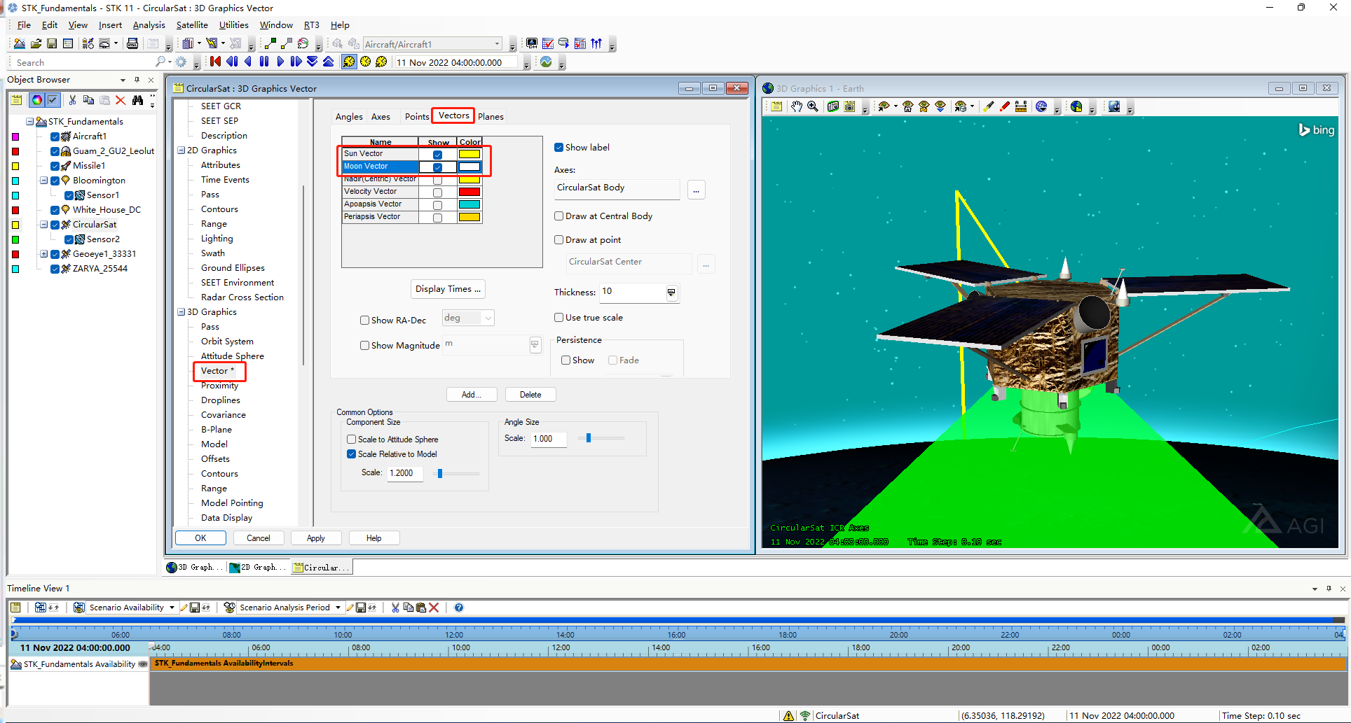The height and width of the screenshot is (723, 1351).
Task: Enable the Show checkbox for Nadir(Centric) Vector
Action: (437, 179)
